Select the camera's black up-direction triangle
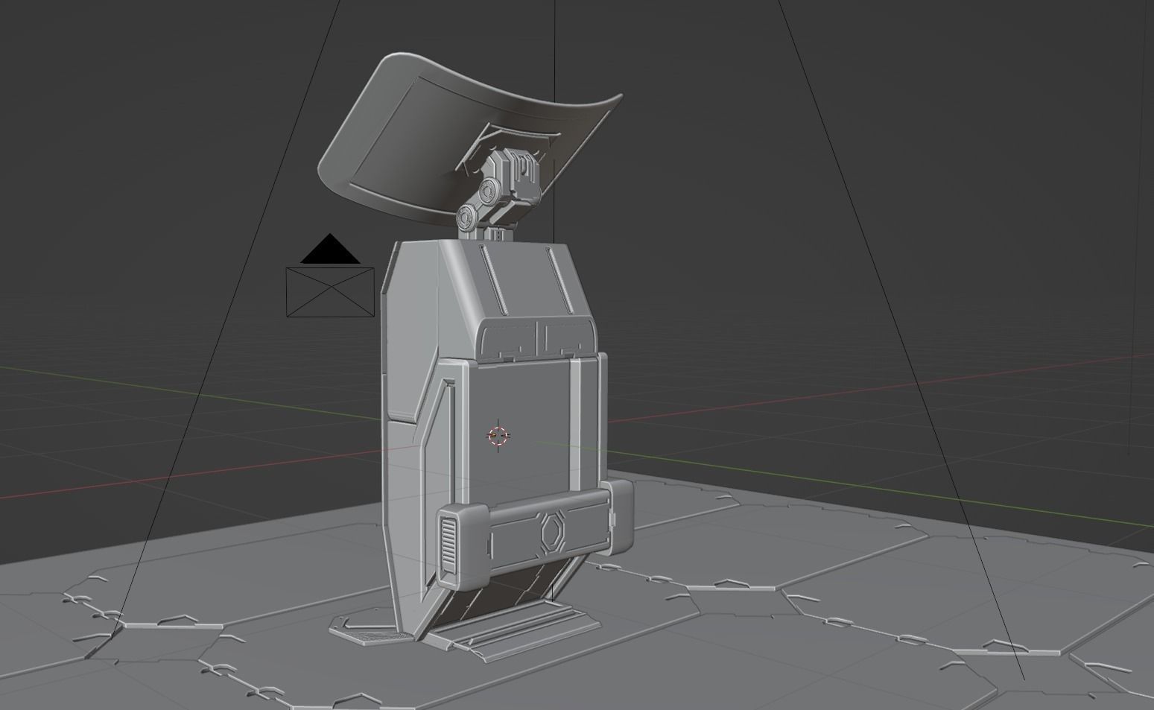This screenshot has height=710, width=1154. tap(330, 249)
